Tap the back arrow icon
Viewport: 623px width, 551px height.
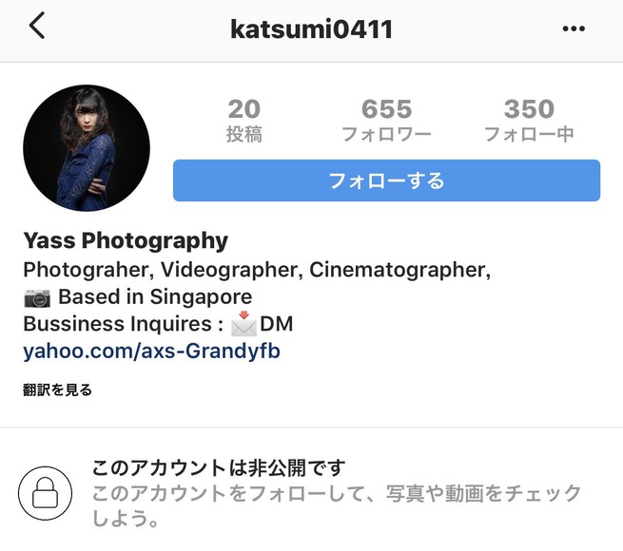tap(37, 26)
